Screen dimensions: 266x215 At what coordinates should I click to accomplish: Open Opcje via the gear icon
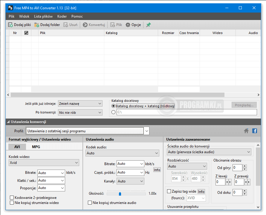click(x=128, y=25)
